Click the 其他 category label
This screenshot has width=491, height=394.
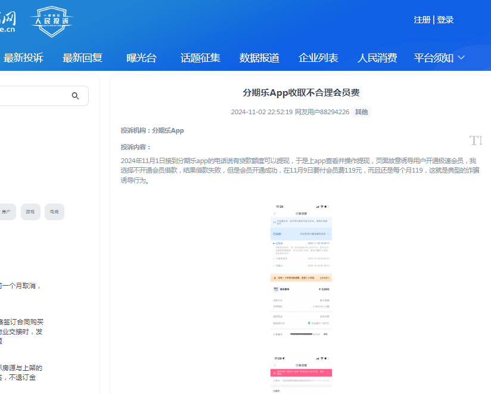[361, 112]
